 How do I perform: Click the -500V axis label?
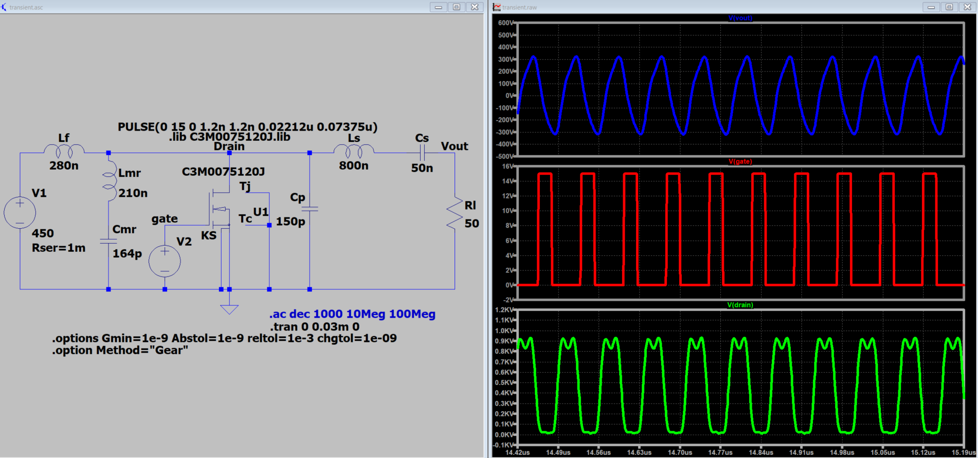tap(505, 156)
